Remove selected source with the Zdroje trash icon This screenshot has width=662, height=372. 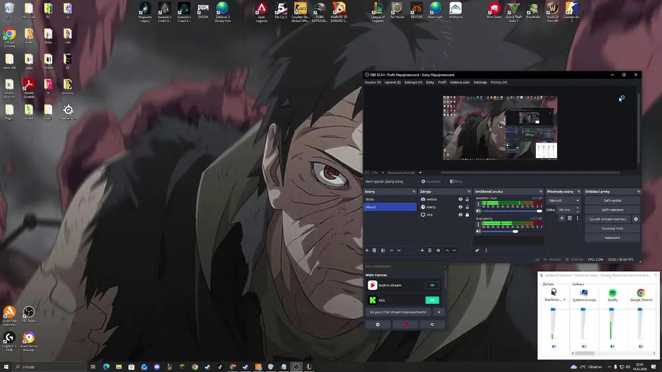pyautogui.click(x=429, y=251)
